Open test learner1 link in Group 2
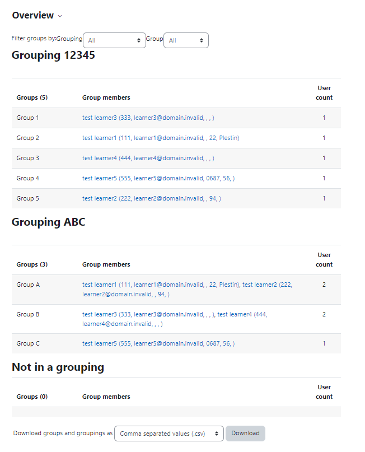 (161, 138)
